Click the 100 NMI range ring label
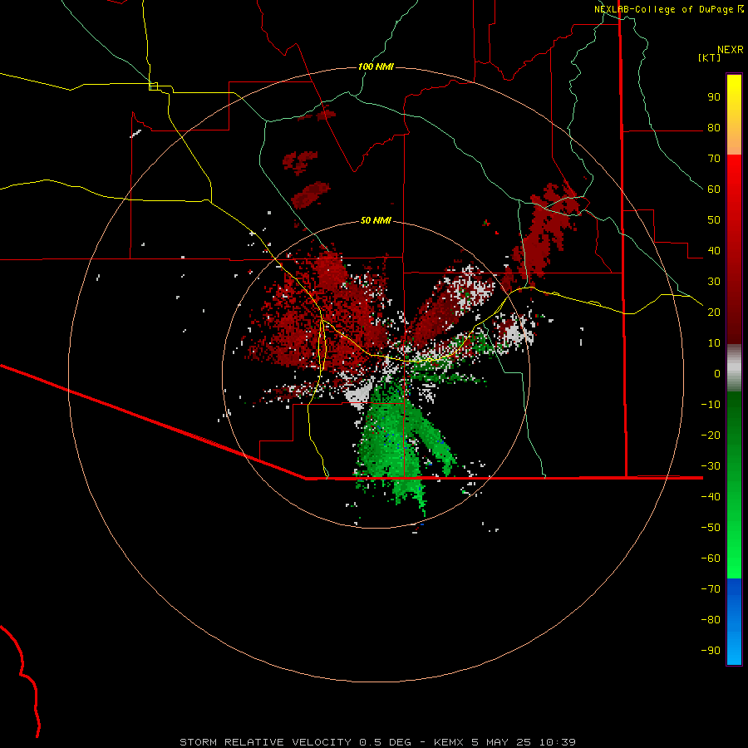Viewport: 748px width, 748px height. (x=376, y=66)
